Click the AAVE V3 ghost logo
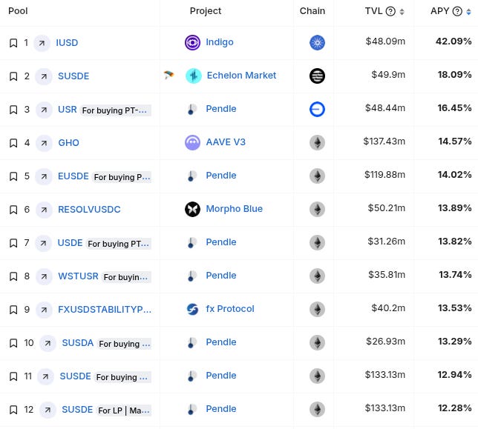 (193, 142)
